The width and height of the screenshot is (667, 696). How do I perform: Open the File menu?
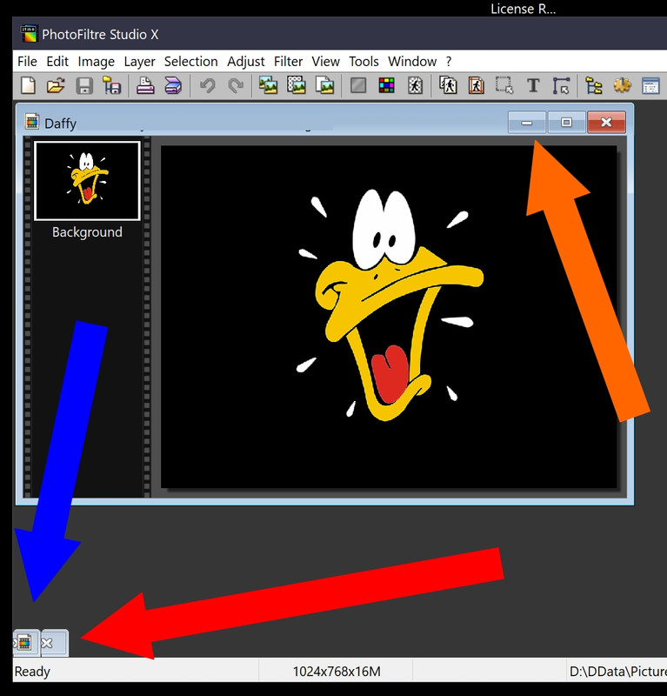tap(27, 61)
